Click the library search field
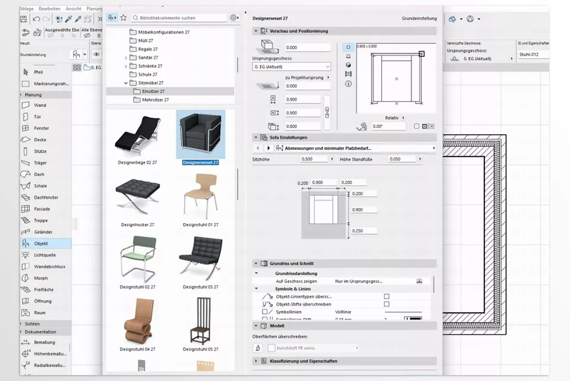Viewport: 570px width, 381px height. point(179,17)
